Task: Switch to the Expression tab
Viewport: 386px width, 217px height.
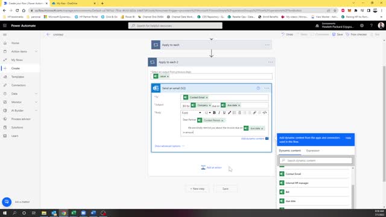Action: (313, 151)
